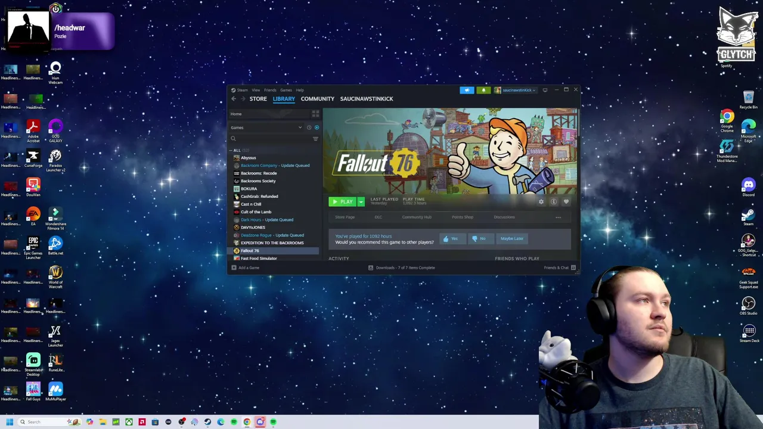The image size is (763, 429).
Task: Click the library search magnifier icon
Action: coord(233,139)
